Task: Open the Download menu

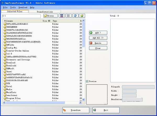Action: tap(23, 8)
